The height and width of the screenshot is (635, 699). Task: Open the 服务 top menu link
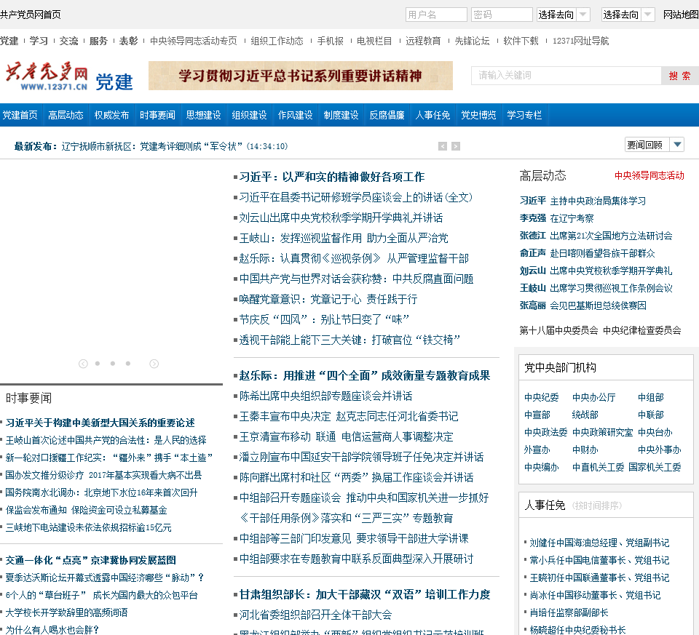coord(98,41)
